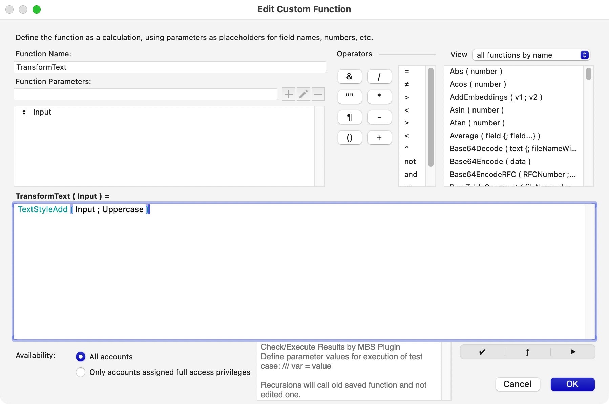Click inside the calculation formula editor
Image resolution: width=609 pixels, height=404 pixels.
[x=299, y=271]
